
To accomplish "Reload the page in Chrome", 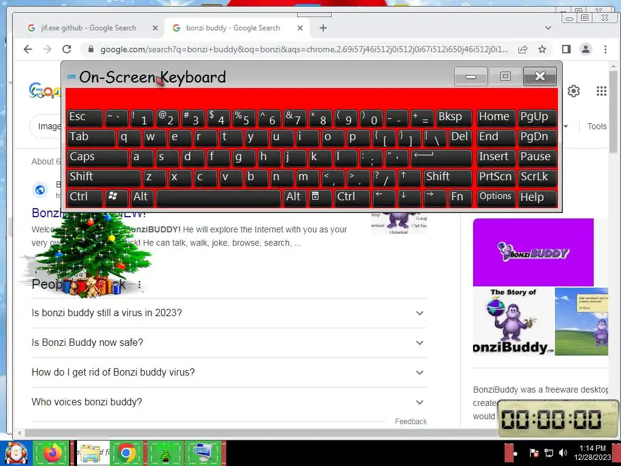I will [x=67, y=49].
